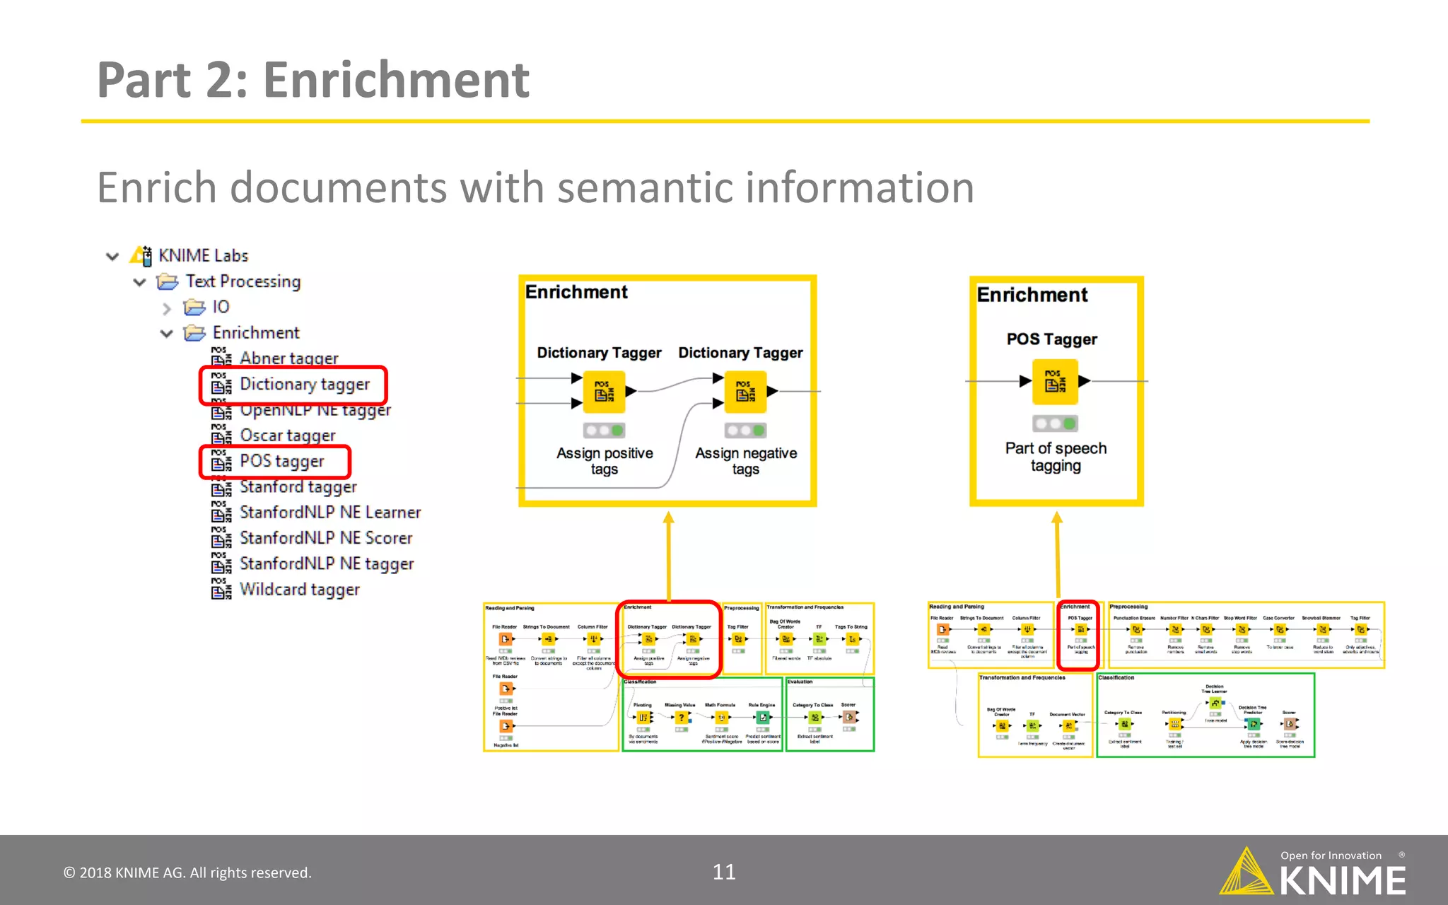Click the KNIME Labs category icon

point(141,255)
